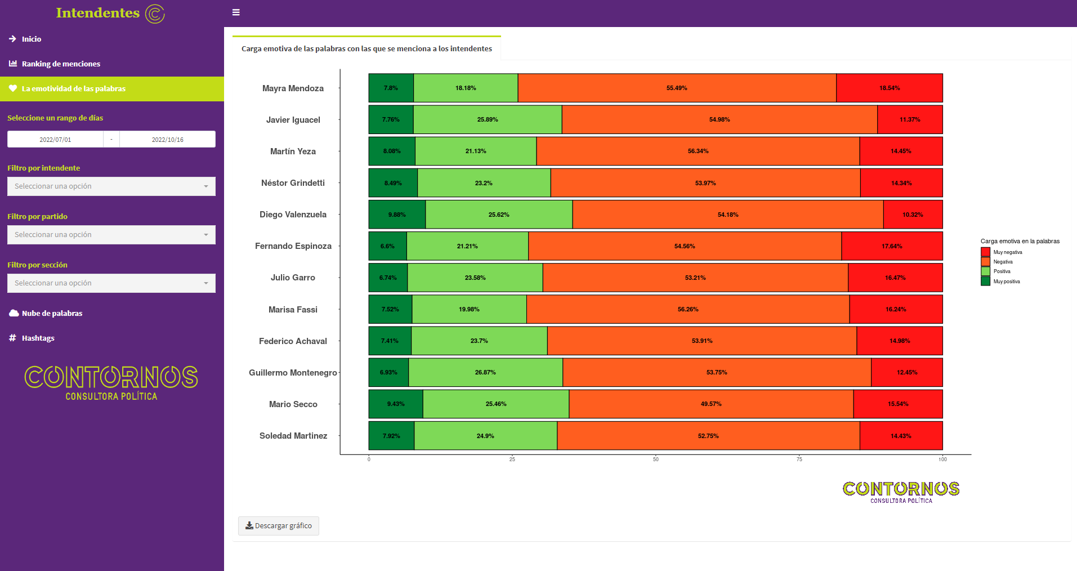Screen dimensions: 1077x571
Task: Click the Inicio arrow icon
Action: [x=12, y=39]
